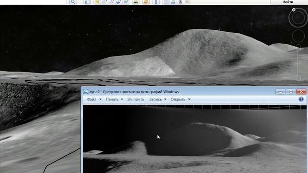Click the Move joystick circle control

tap(298, 36)
